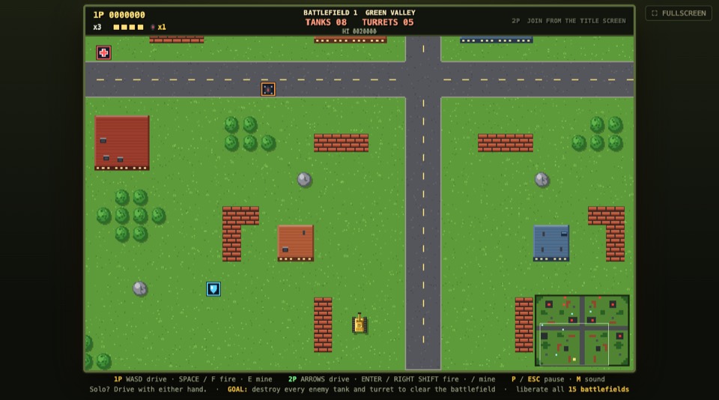This screenshot has height=400, width=719.
Task: Click the mine counter icon next to x1
Action: tap(153, 27)
